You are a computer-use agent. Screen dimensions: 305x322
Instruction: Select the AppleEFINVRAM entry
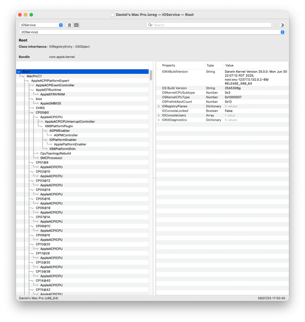[x=52, y=94]
